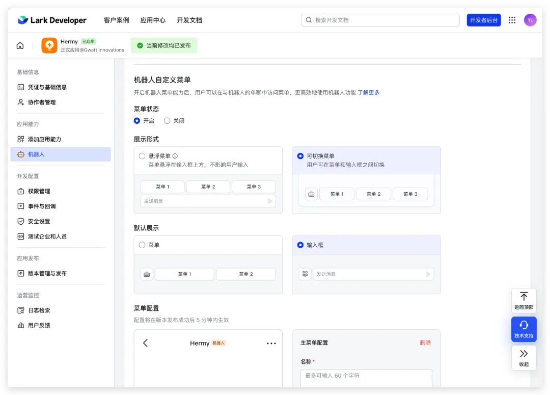550x395 pixels.
Task: Open the 了解更多 link
Action: point(368,92)
